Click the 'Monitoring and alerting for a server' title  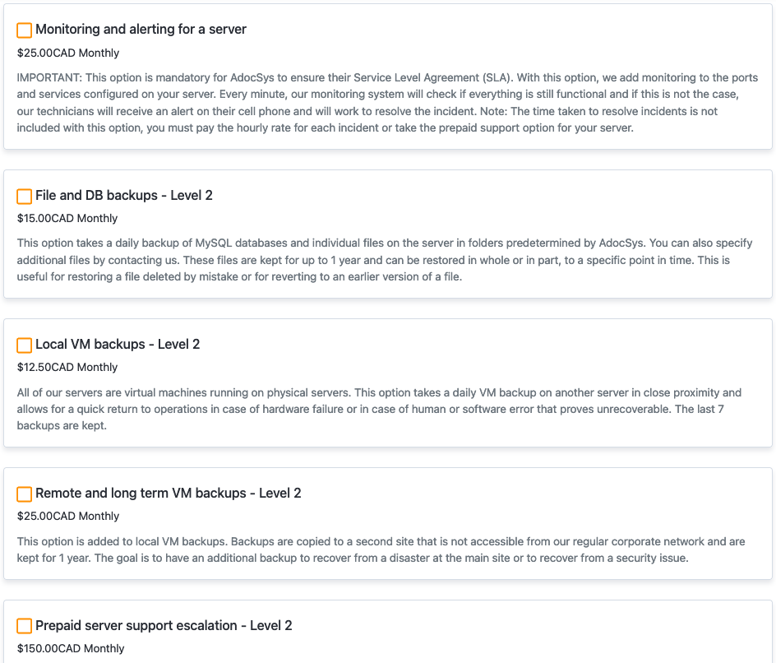coord(141,30)
